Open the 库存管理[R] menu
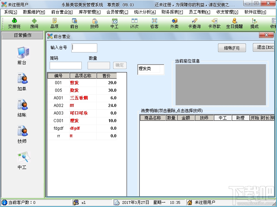This screenshot has width=277, height=207. click(x=90, y=12)
